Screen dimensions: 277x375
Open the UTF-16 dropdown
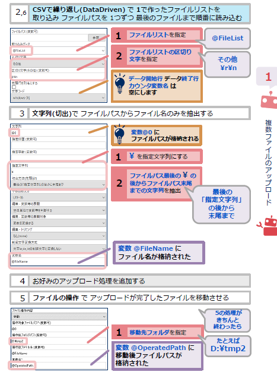click(59, 197)
